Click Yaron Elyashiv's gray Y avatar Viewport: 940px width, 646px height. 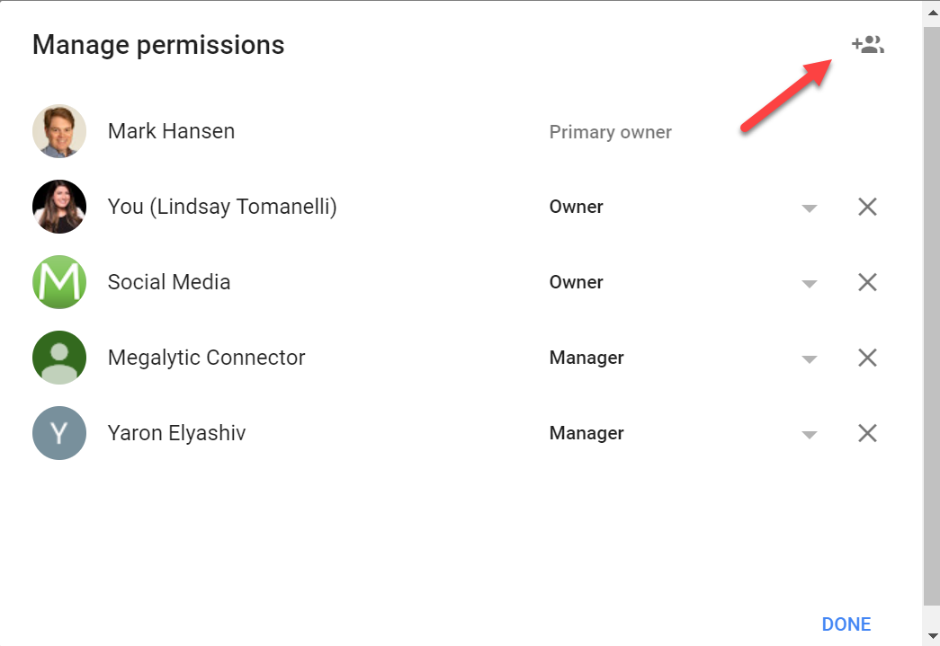59,433
